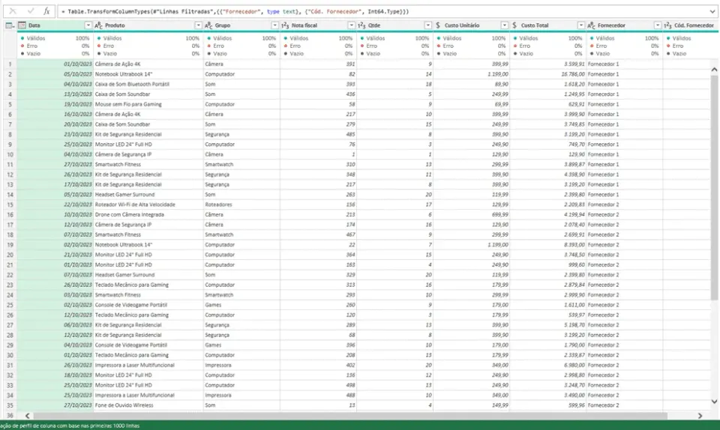Click the horizontal scrollbar left arrow
This screenshot has height=430, width=720.
(27, 416)
